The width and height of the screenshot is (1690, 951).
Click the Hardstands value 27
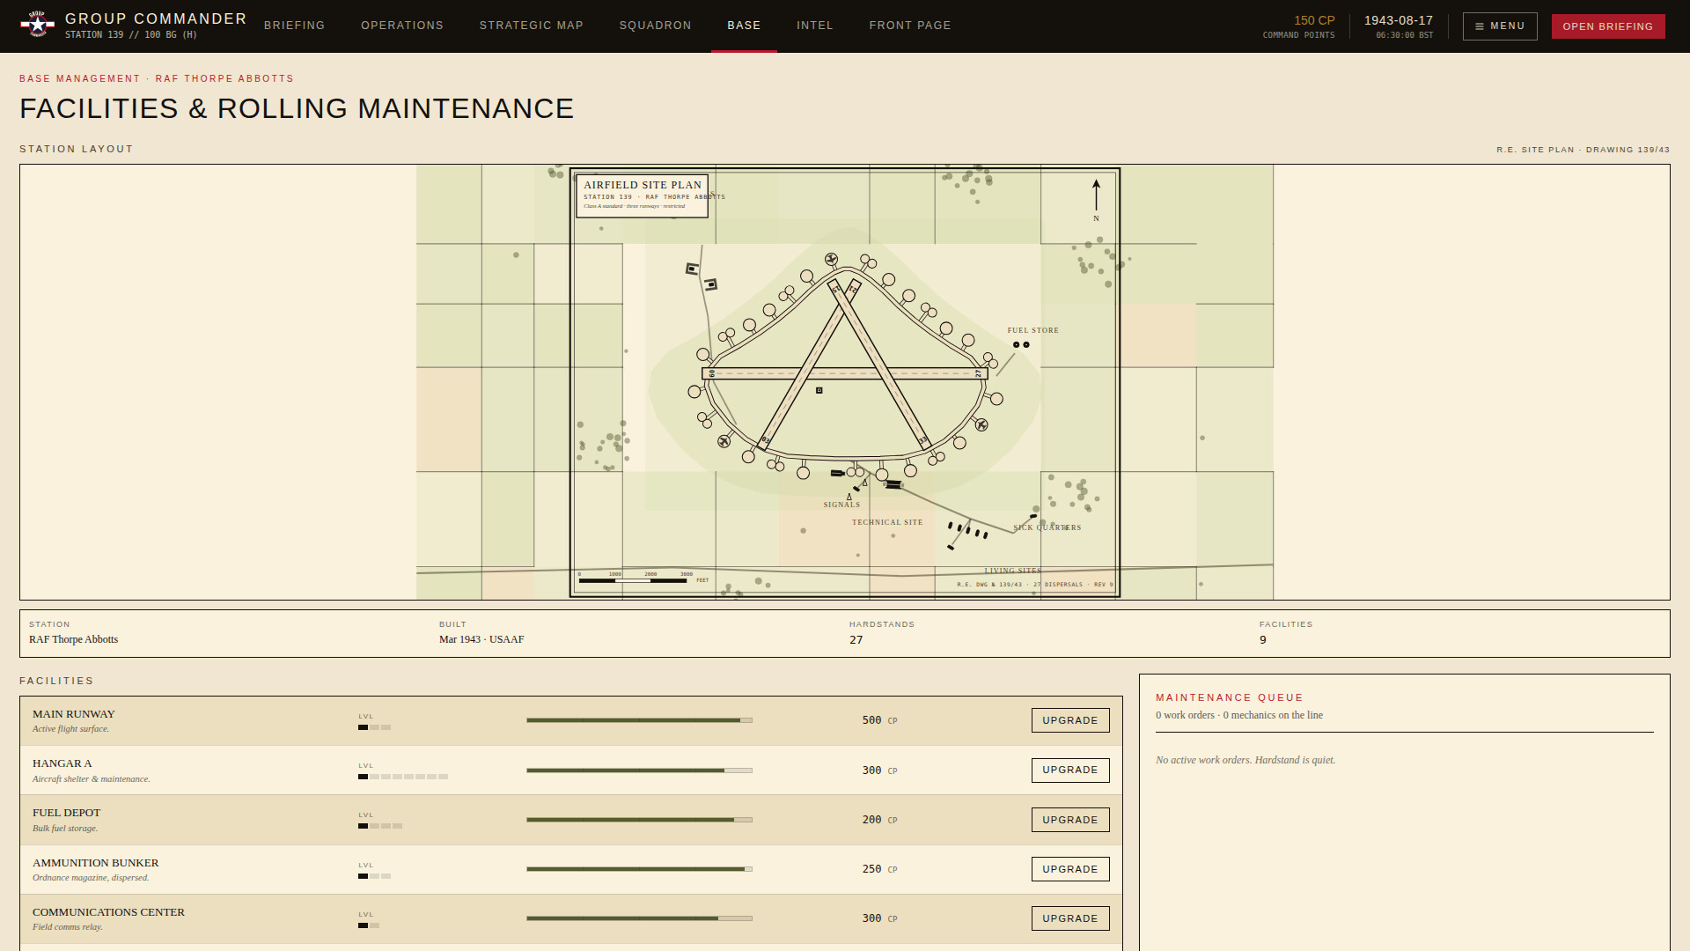point(856,640)
